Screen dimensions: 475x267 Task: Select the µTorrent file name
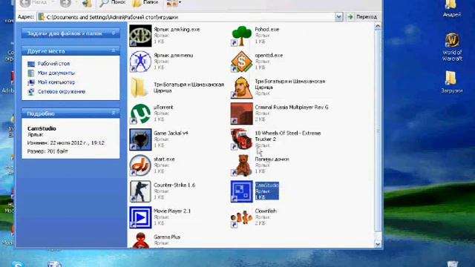(163, 107)
